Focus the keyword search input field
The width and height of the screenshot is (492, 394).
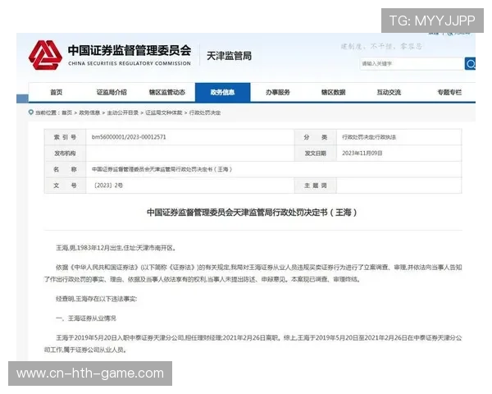[x=412, y=64]
